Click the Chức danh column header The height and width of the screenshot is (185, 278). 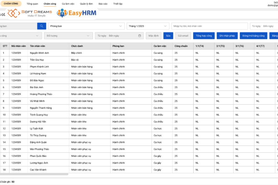point(90,46)
